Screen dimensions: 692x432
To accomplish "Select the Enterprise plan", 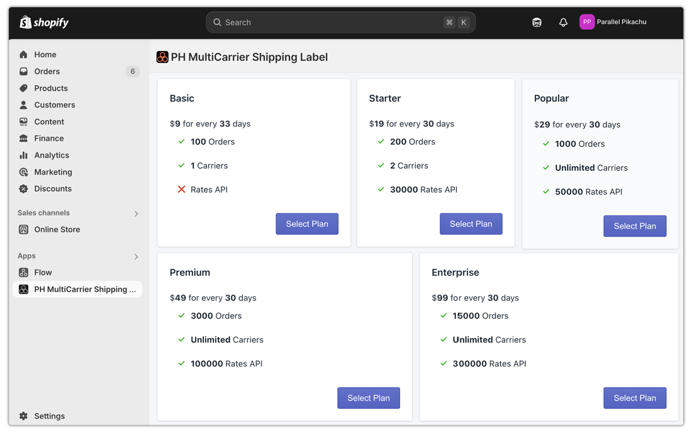I will click(635, 398).
